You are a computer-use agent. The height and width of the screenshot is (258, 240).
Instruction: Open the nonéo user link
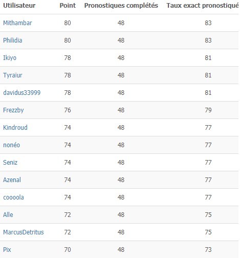pyautogui.click(x=11, y=145)
